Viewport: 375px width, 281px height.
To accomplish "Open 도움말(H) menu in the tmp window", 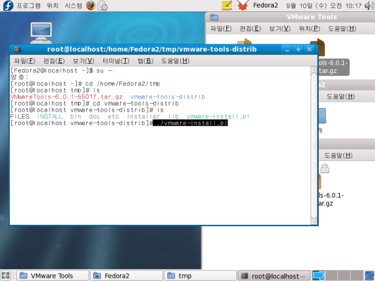I will pyautogui.click(x=338, y=155).
